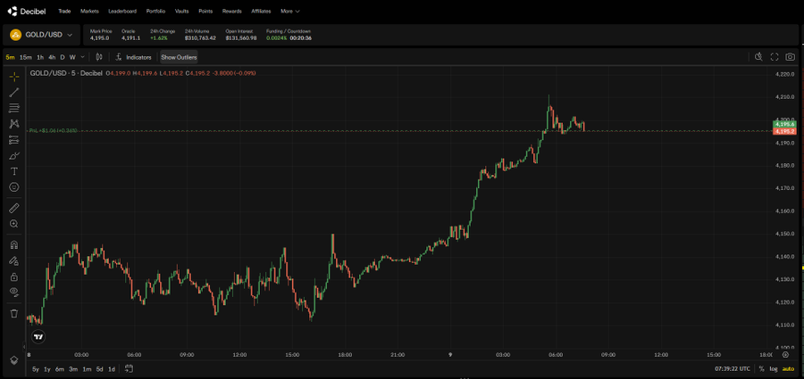Set date range to 5d
Screen dimensions: 804x379
pos(99,369)
